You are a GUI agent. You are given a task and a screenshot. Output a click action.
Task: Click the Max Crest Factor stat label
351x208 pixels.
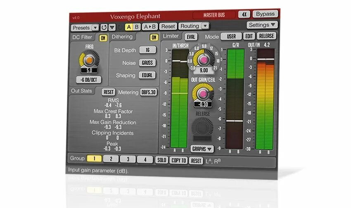click(x=113, y=111)
